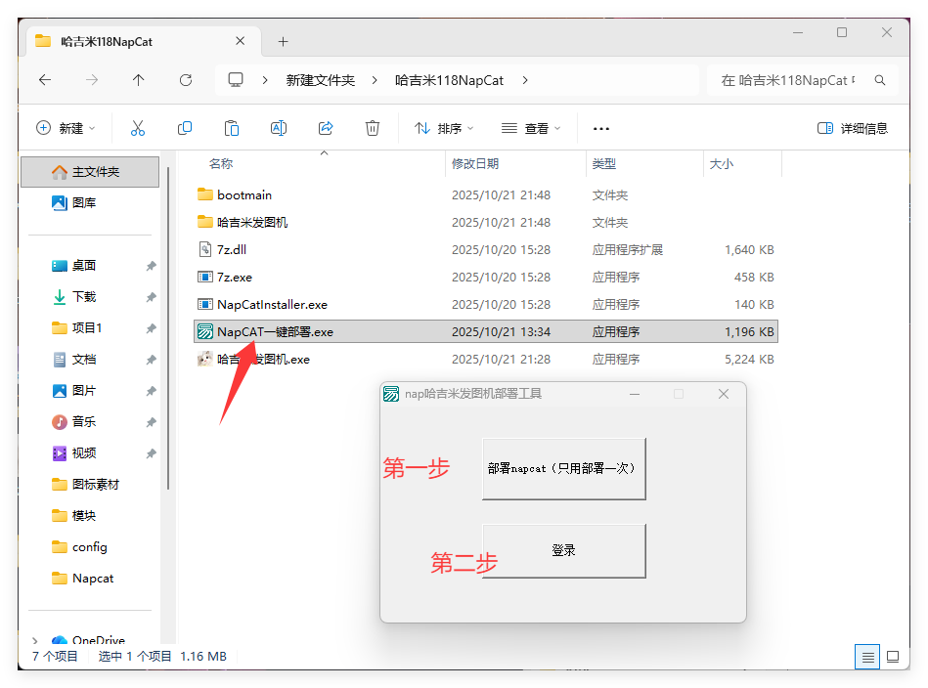The height and width of the screenshot is (688, 928).
Task: Select the Rename icon in the toolbar
Action: click(279, 128)
